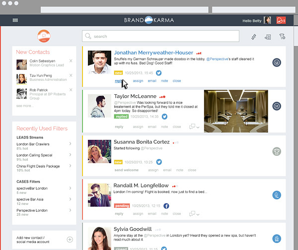The width and height of the screenshot is (298, 250).
Task: Click close on Jonathan's post
Action: 177,81
